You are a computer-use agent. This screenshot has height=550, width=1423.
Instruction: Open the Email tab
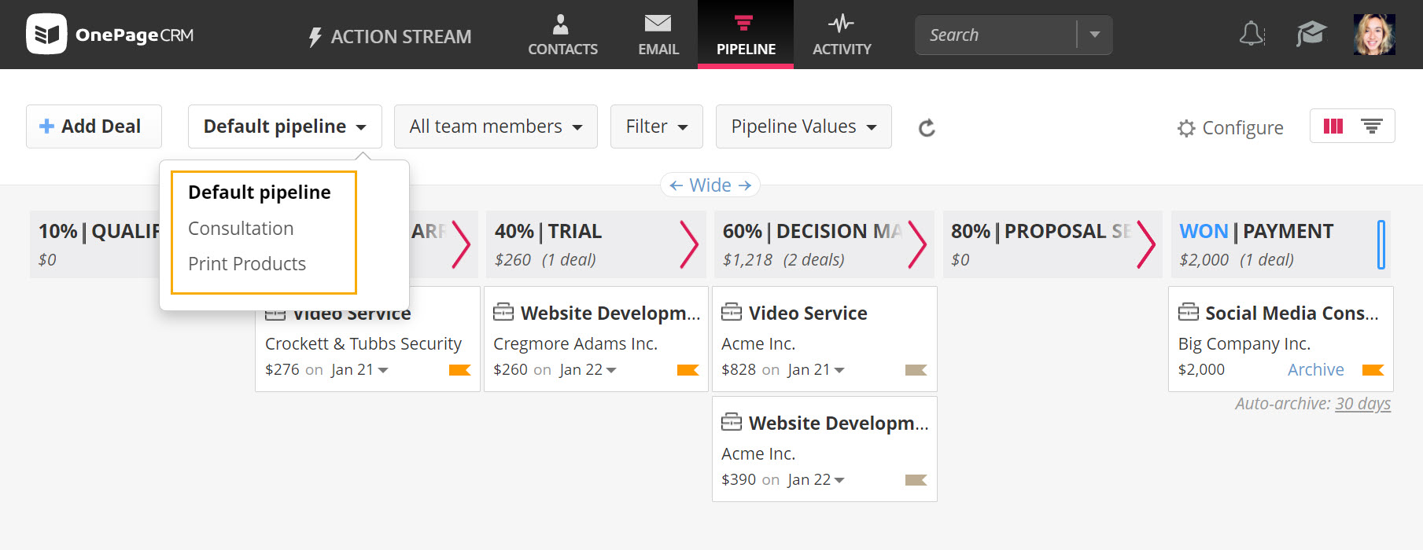(658, 35)
